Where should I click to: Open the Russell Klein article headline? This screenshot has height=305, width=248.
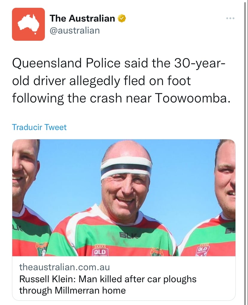click(x=108, y=285)
